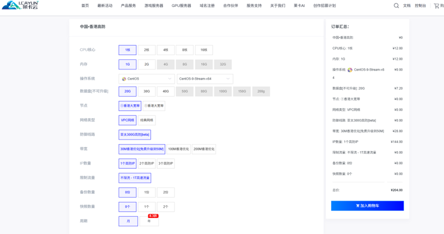The image size is (444, 234).
Task: Open the 文档 link in header
Action: [x=407, y=6]
